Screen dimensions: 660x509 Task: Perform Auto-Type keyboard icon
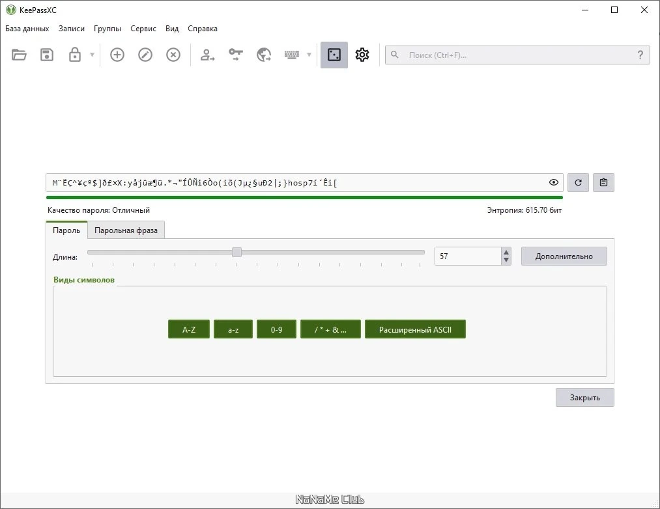(292, 55)
